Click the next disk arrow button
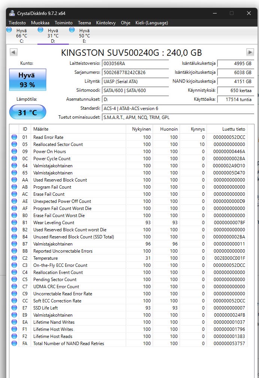Viewport: 259px width, 378px height. [x=250, y=52]
